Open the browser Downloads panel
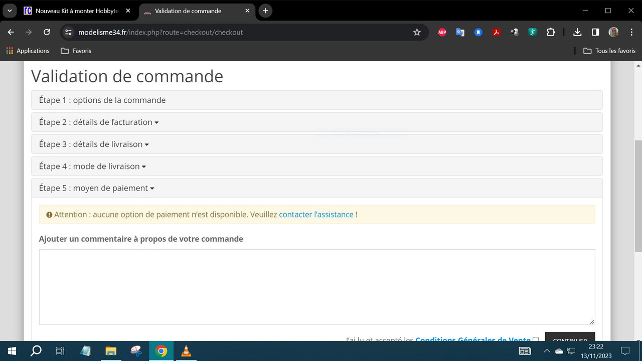Screen dimensions: 642x361 point(577,32)
